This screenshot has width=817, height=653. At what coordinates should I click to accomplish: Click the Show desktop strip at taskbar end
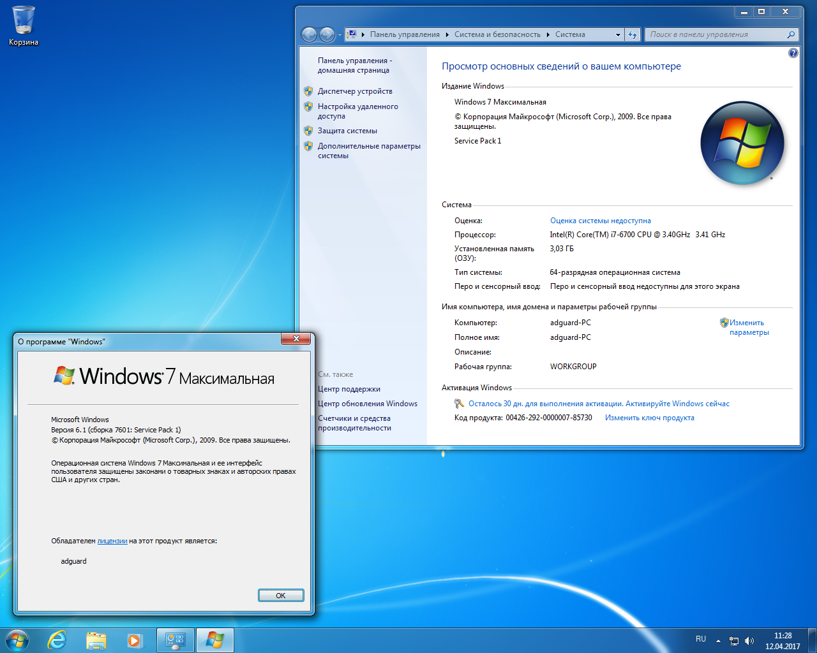click(x=812, y=640)
